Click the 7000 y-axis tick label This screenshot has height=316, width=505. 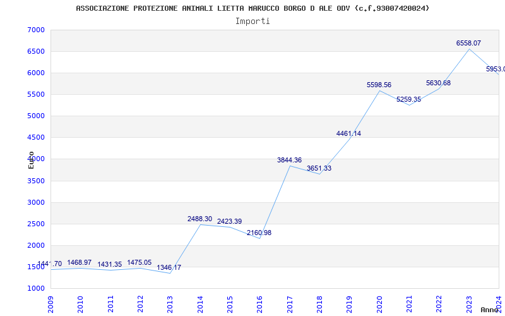(36, 30)
